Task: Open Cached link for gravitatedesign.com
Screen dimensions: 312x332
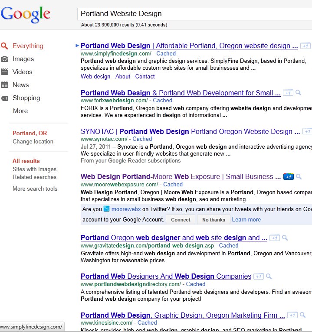Action: pos(229,246)
